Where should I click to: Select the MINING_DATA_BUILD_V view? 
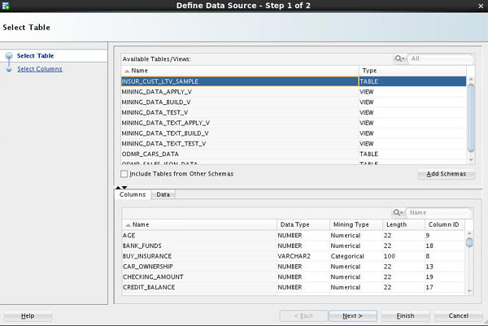pos(294,102)
